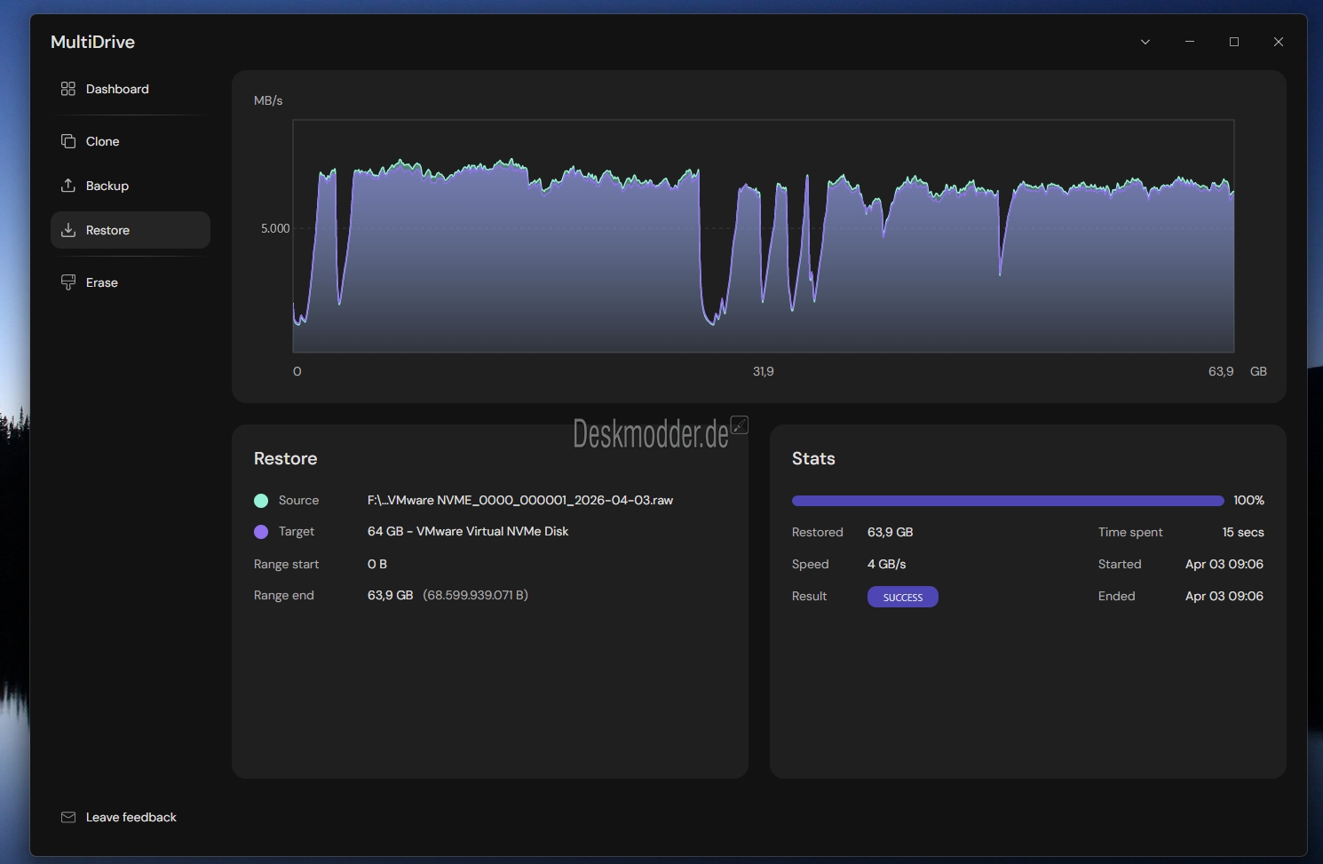
Task: Maximize the MultiDrive window
Action: pos(1234,42)
